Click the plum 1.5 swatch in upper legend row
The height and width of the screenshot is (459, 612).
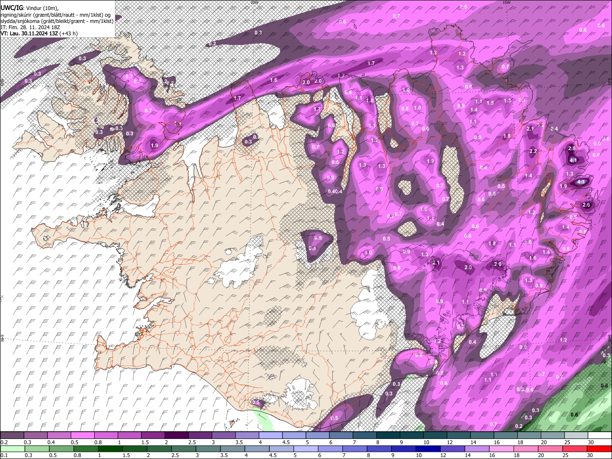[x=153, y=436]
